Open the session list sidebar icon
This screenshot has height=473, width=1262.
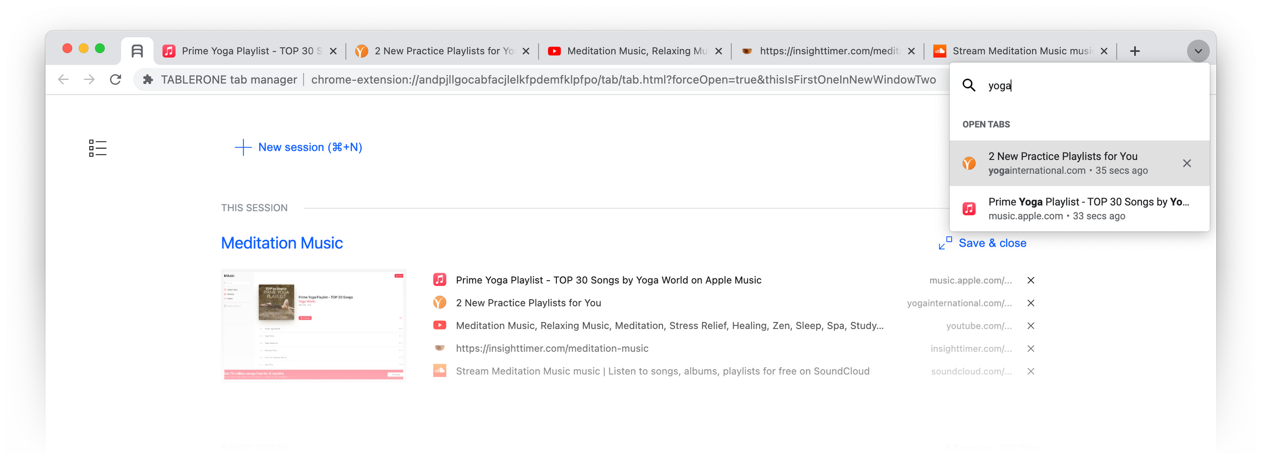tap(98, 148)
